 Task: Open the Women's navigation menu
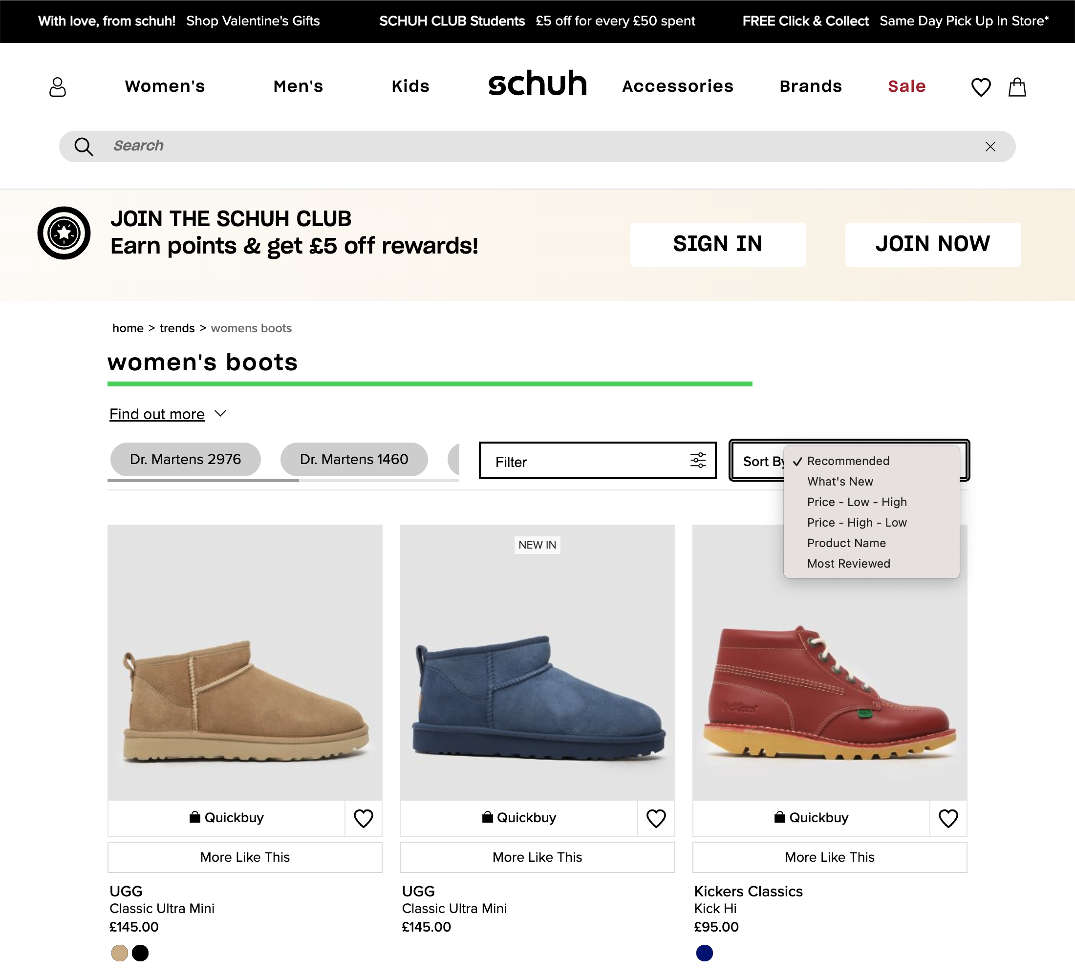(165, 86)
